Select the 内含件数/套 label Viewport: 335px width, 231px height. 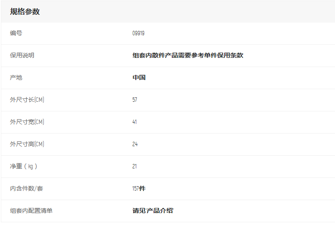point(26,188)
